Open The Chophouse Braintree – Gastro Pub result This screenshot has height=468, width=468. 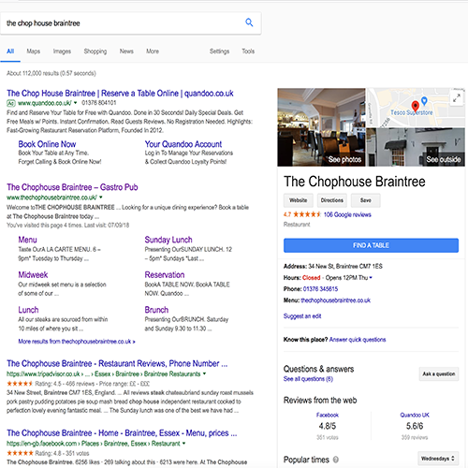tap(72, 187)
